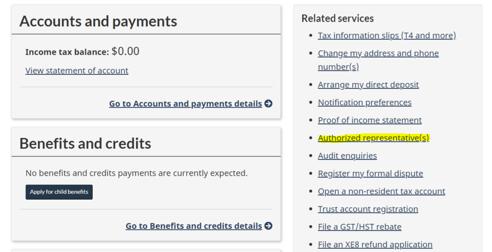Open a non-resident tax account link
The image size is (492, 252).
[x=381, y=191]
